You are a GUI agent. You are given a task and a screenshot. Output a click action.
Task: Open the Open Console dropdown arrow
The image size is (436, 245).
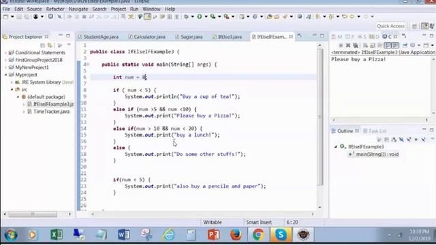pyautogui.click(x=432, y=46)
